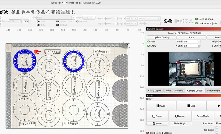Open the Font dropdown
The image size is (221, 134).
coord(55,18)
